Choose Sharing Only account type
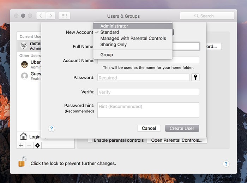 tap(133, 45)
